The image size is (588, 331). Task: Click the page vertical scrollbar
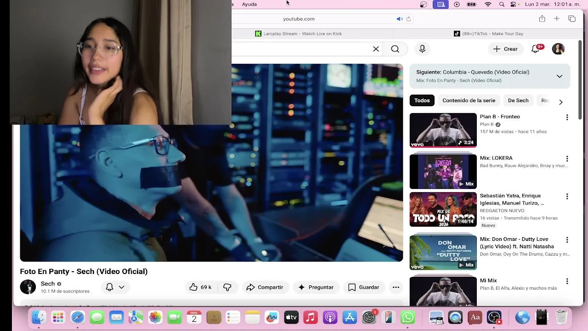pos(580,80)
